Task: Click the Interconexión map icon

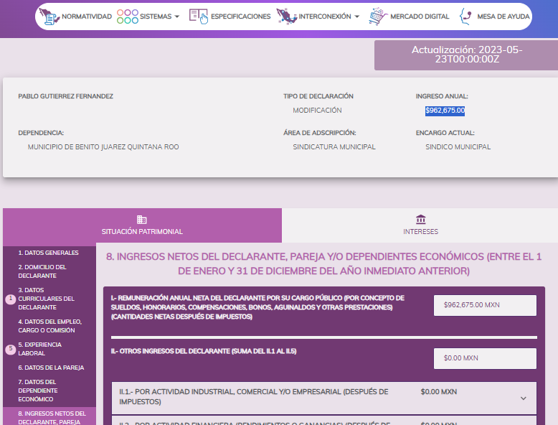Action: click(x=285, y=17)
